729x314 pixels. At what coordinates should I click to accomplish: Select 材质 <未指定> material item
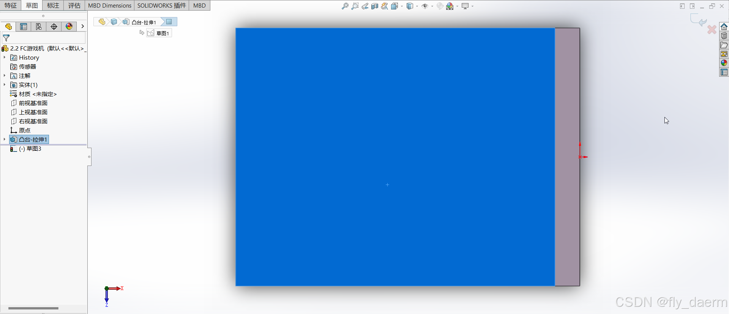(x=33, y=94)
